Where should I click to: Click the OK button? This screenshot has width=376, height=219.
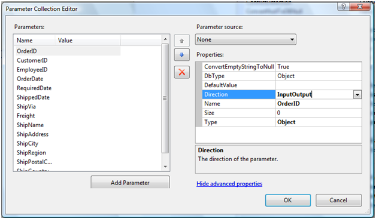(288, 200)
